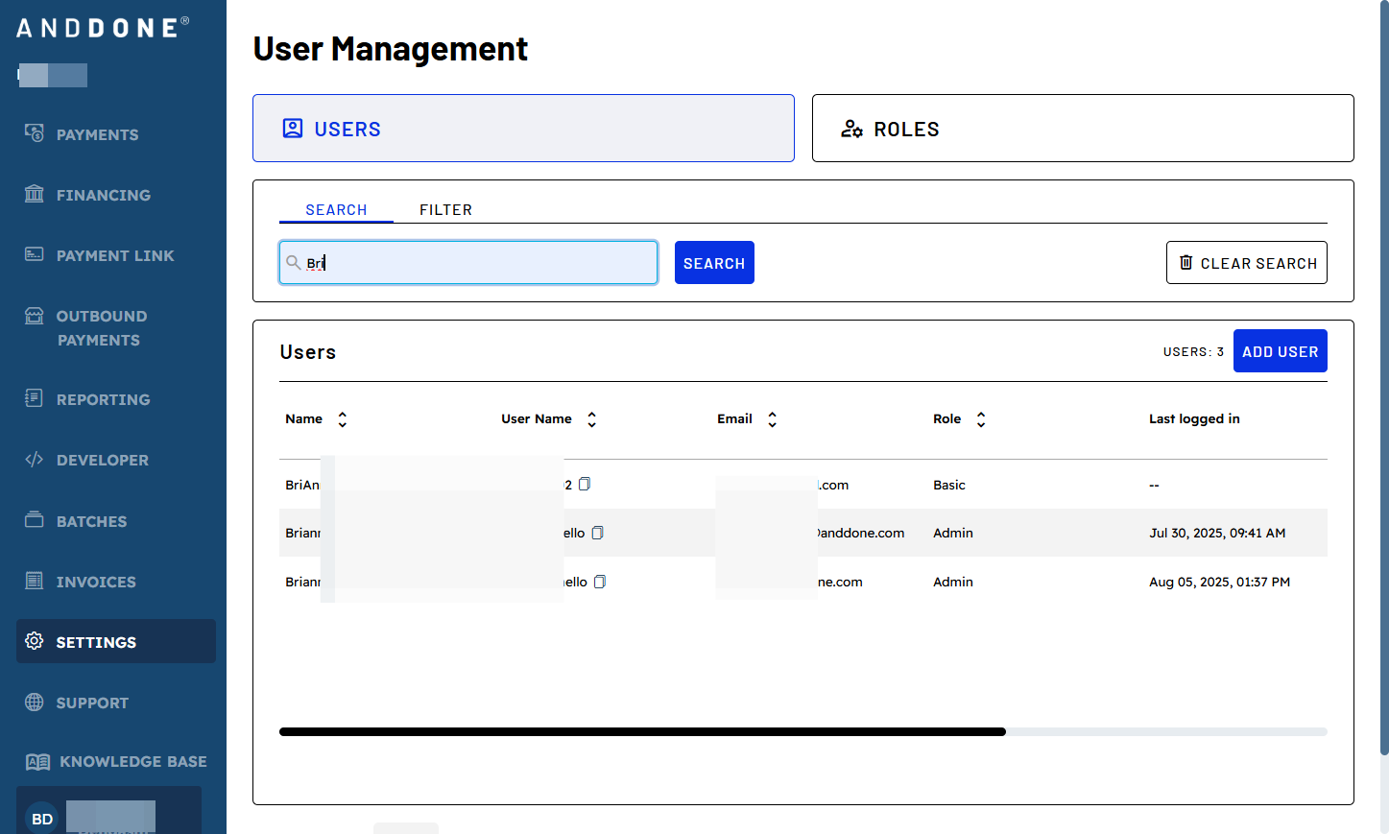Select the Search sub-tab
The image size is (1389, 834).
[x=336, y=209]
